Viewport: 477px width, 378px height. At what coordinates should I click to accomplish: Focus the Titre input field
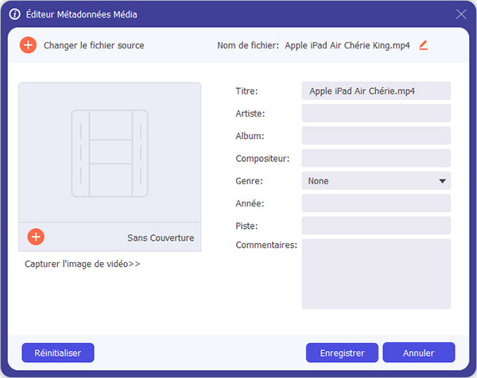click(x=376, y=91)
